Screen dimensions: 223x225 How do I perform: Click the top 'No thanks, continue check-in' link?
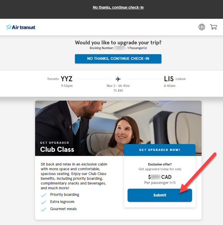pos(118,7)
